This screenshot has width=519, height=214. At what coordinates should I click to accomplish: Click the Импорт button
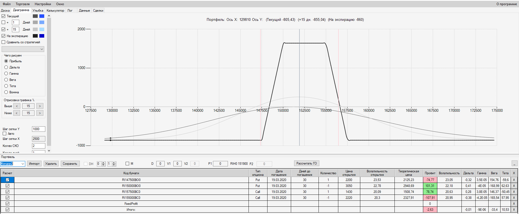coord(34,164)
